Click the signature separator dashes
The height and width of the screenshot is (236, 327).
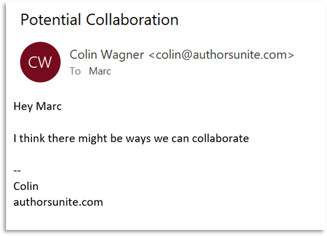click(x=17, y=171)
